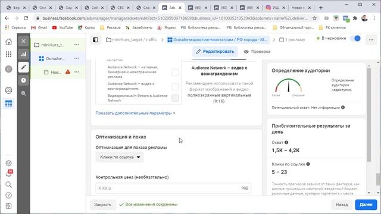Open the Chrome three-dot menu

coord(374,18)
